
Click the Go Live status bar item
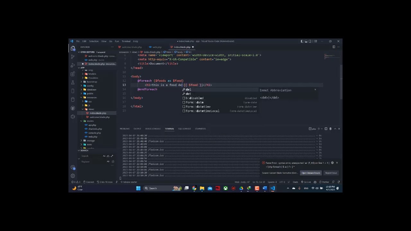(306, 182)
